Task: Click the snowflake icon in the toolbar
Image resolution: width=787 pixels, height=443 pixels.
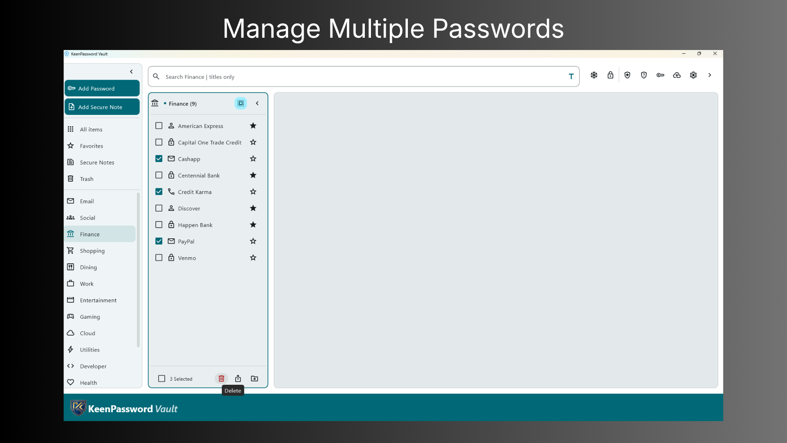Action: point(594,75)
